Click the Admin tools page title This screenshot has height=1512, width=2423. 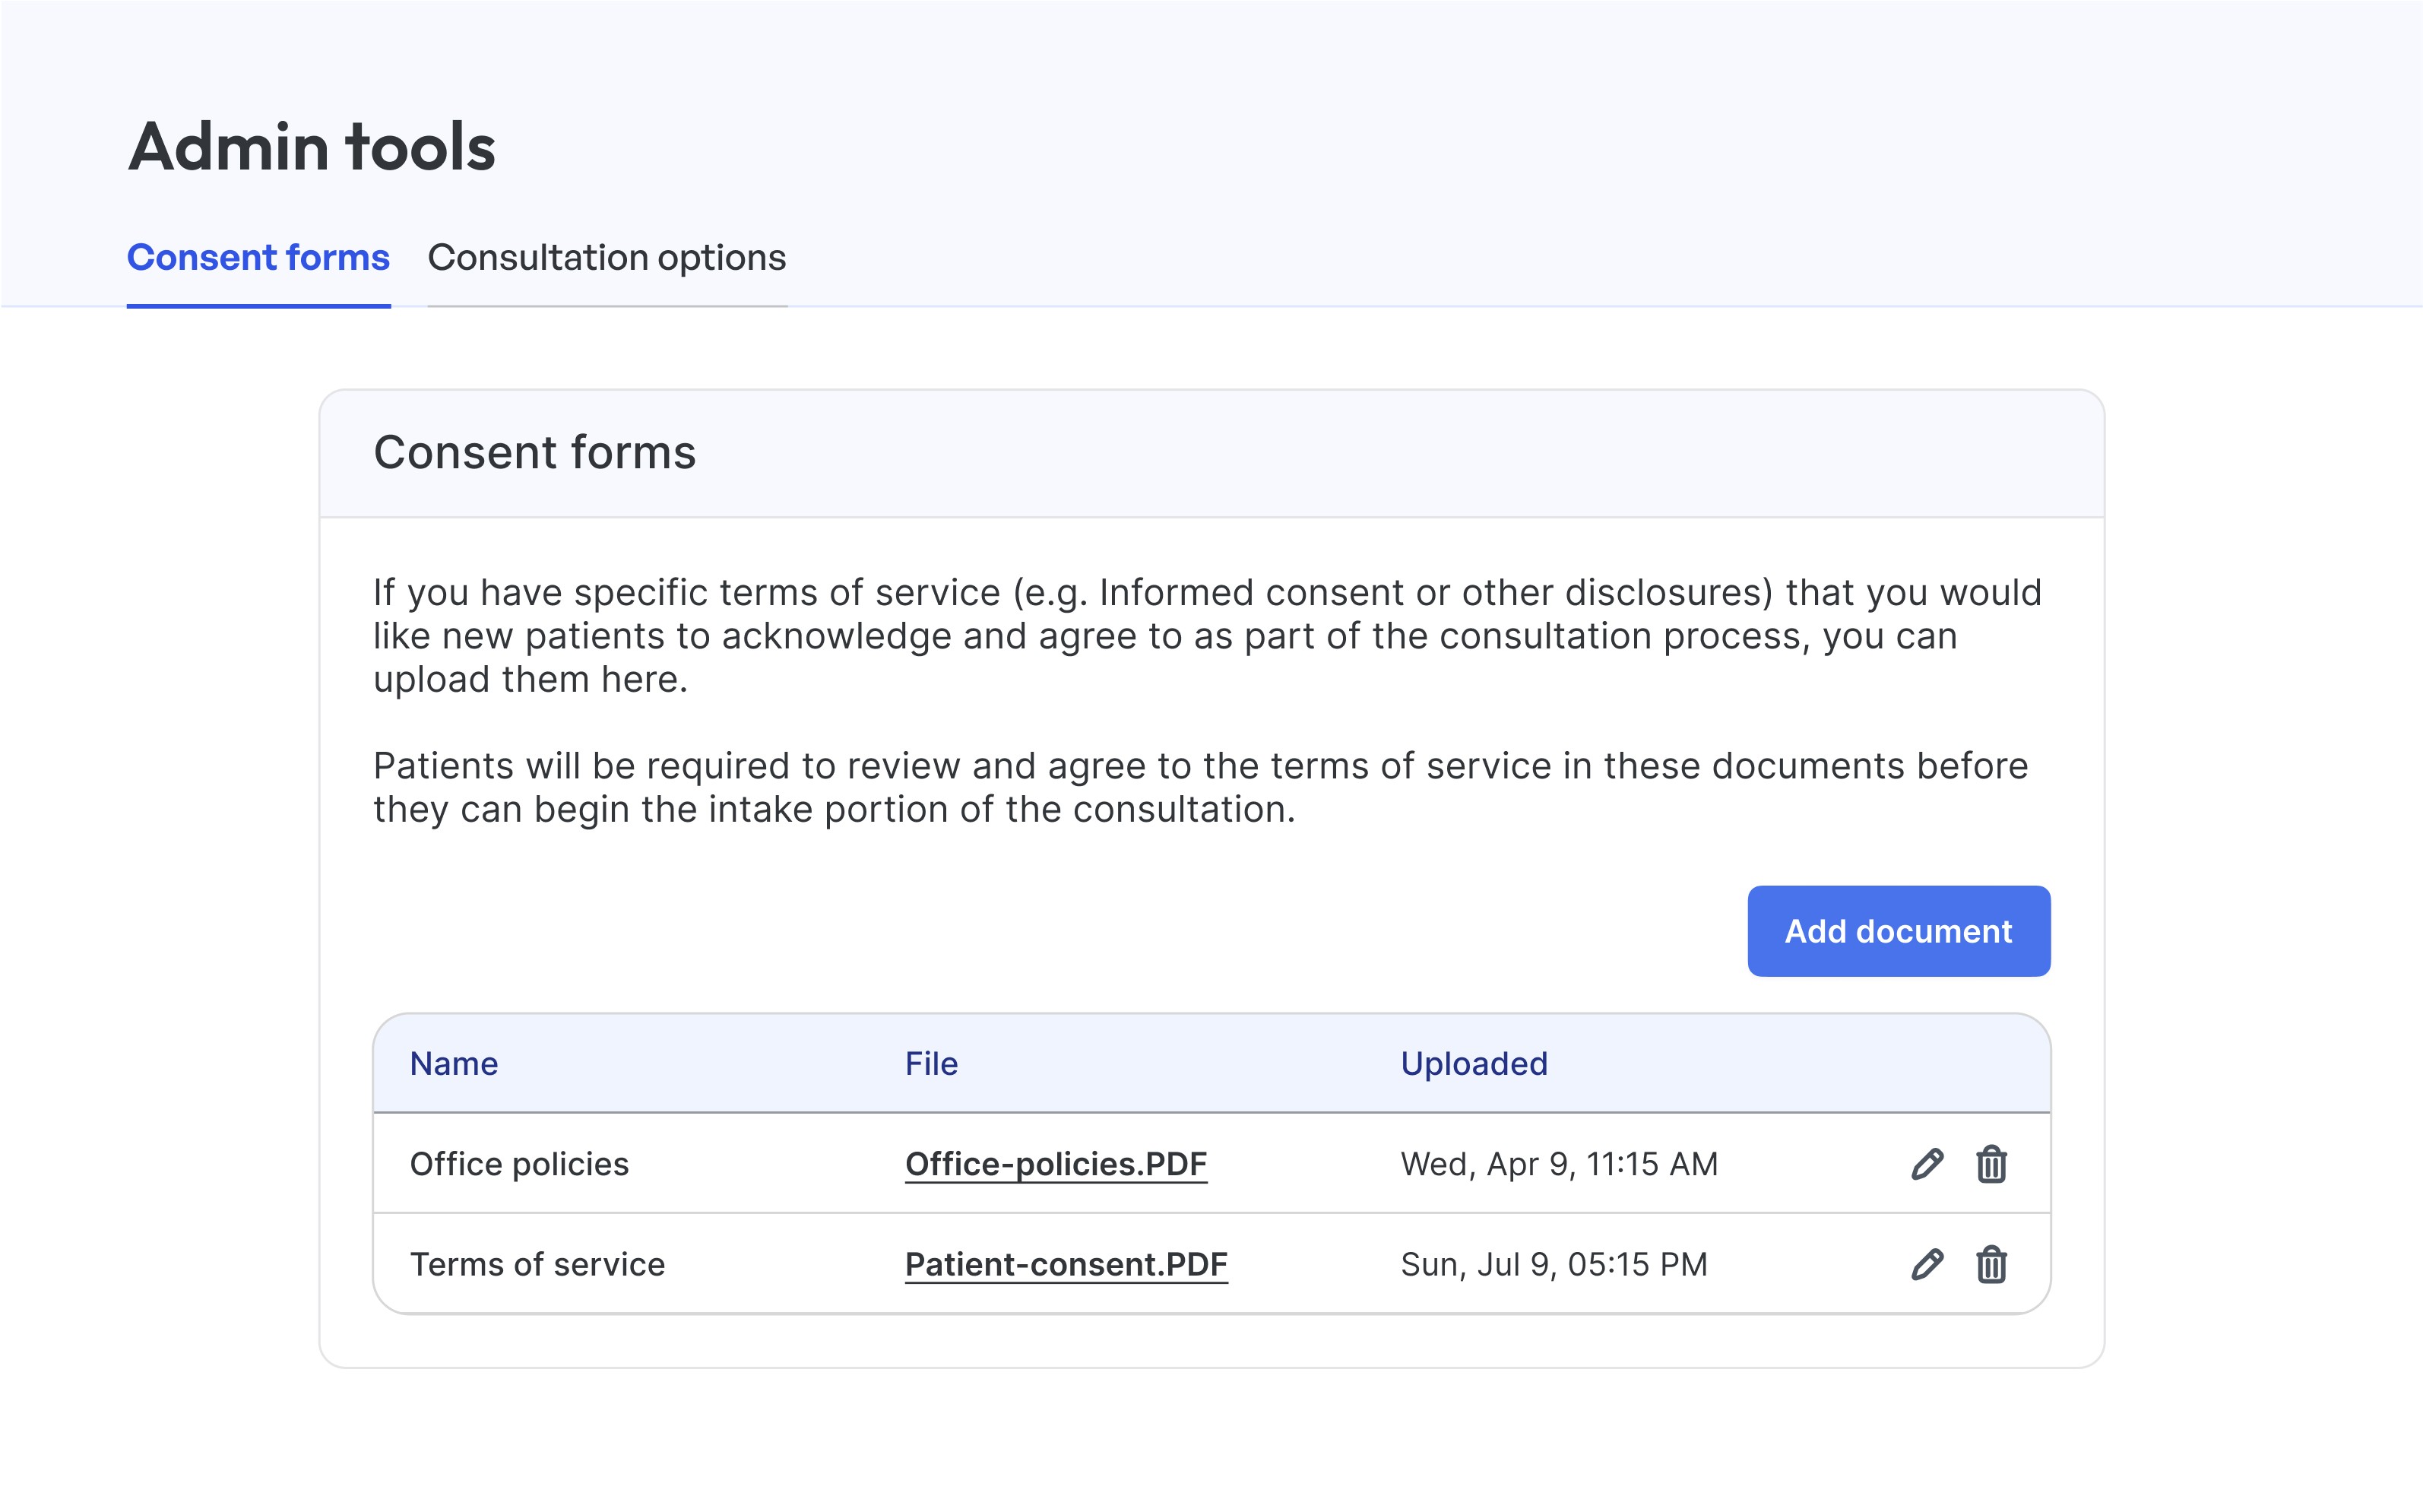click(312, 147)
